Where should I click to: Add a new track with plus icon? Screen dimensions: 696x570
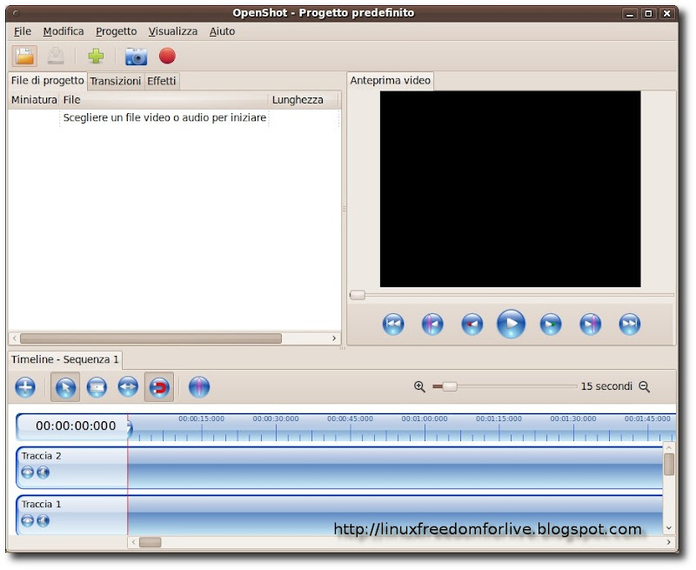25,387
